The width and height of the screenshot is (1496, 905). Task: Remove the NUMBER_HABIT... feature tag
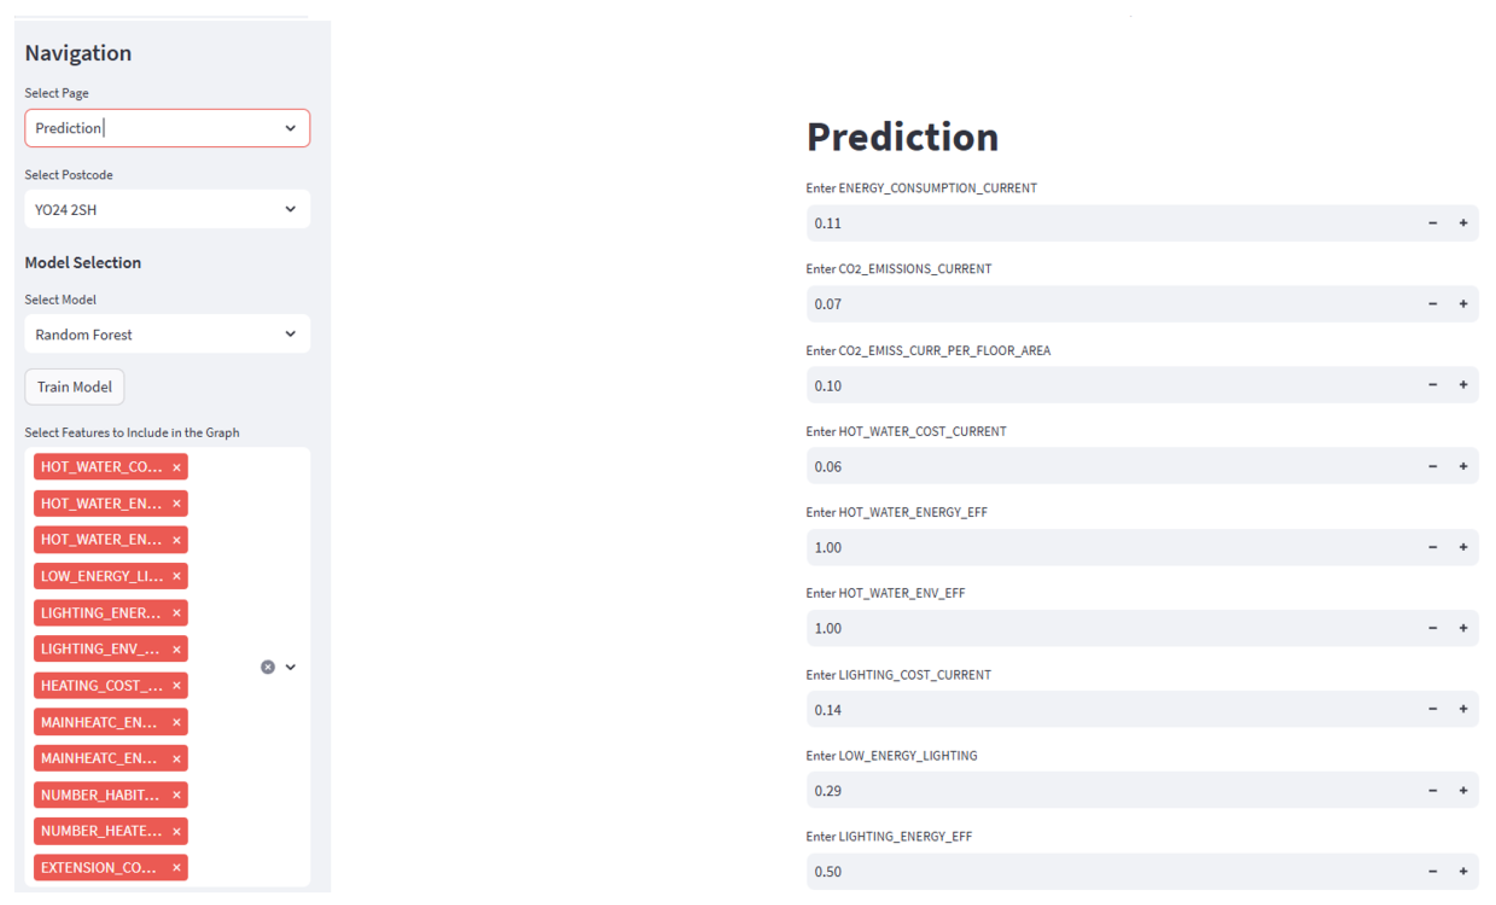pos(177,794)
